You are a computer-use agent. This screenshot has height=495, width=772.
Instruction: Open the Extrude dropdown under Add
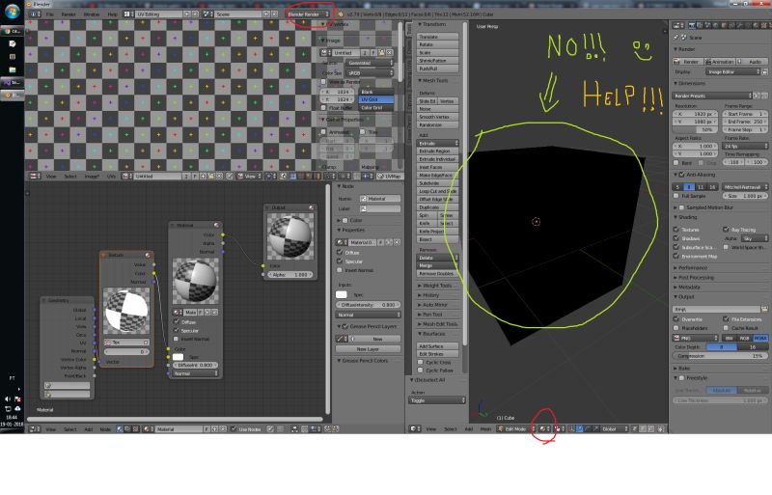click(437, 143)
